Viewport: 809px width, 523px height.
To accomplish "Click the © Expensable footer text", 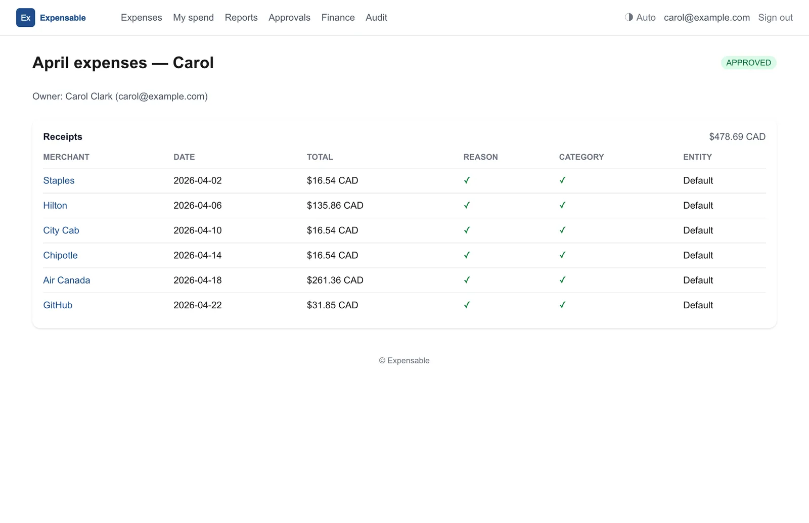I will coord(404,361).
